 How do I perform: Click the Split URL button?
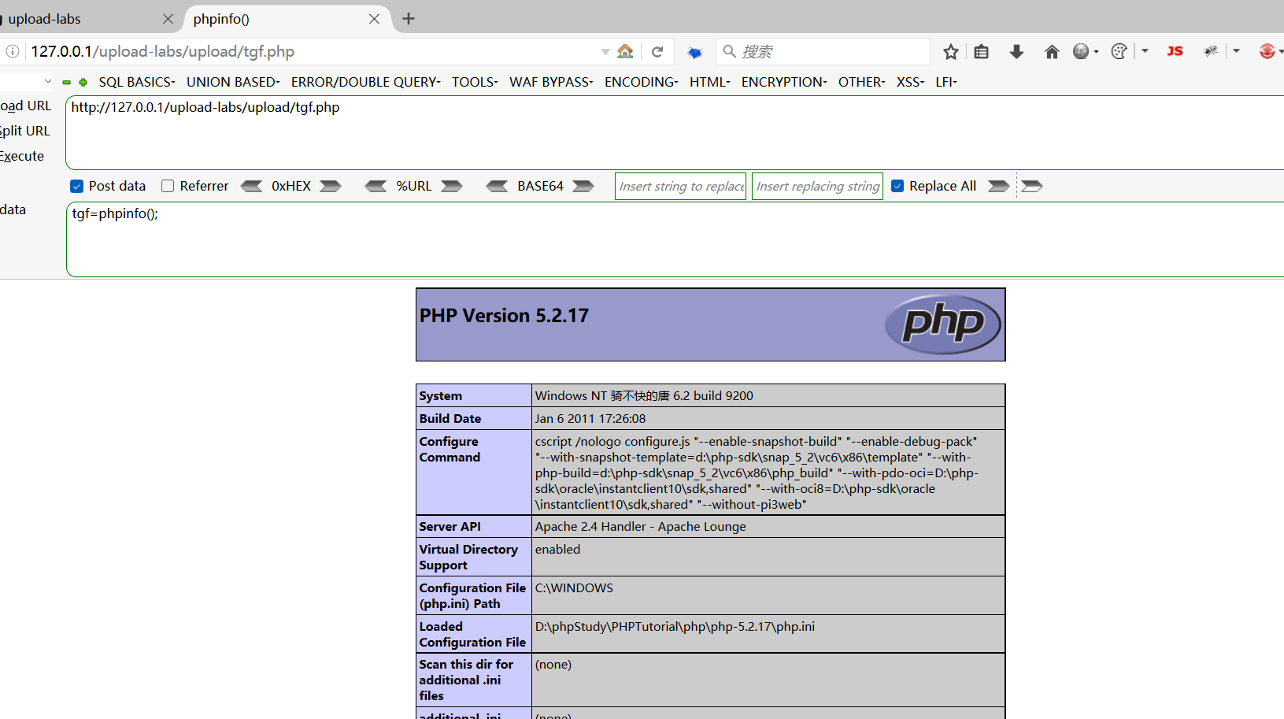point(25,131)
